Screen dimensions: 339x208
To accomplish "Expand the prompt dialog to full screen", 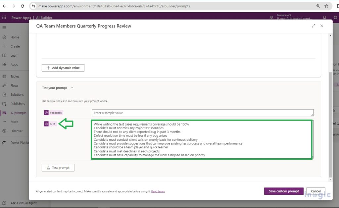I will (314, 26).
